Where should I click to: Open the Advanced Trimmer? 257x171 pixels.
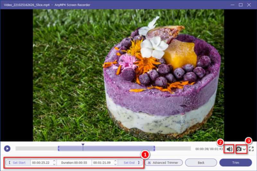tap(164, 163)
